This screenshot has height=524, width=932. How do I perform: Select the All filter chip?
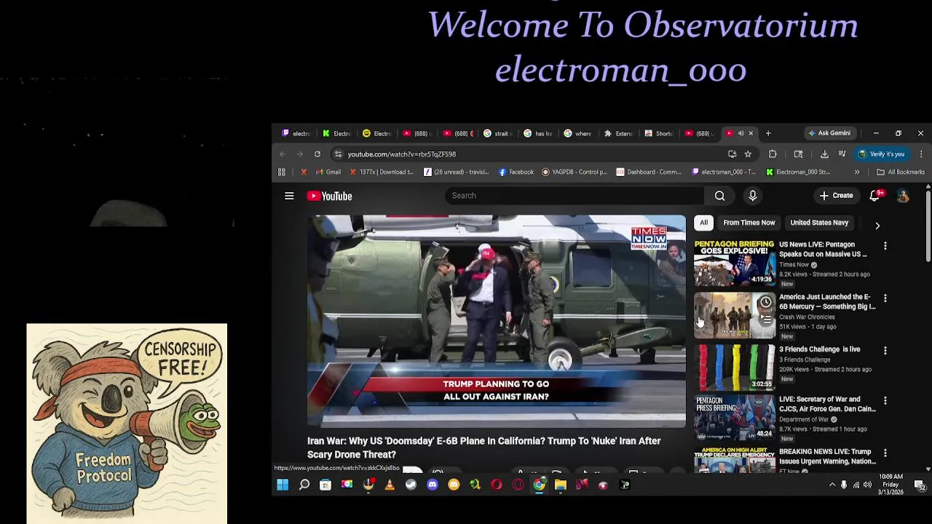pyautogui.click(x=703, y=223)
